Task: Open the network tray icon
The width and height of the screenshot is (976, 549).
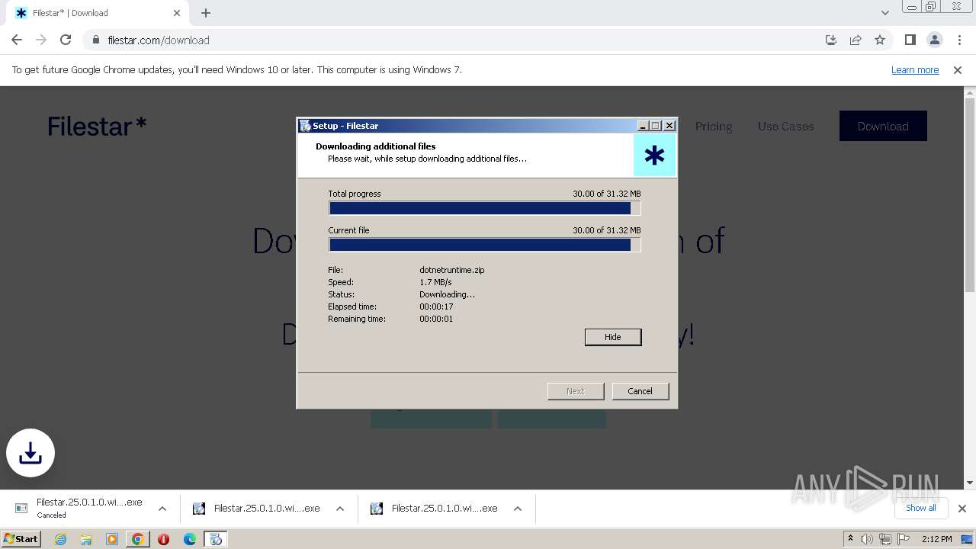Action: click(885, 539)
